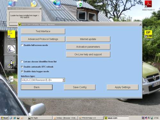Open the network globe desktop icon
This screenshot has width=160, height=120.
click(x=57, y=4)
